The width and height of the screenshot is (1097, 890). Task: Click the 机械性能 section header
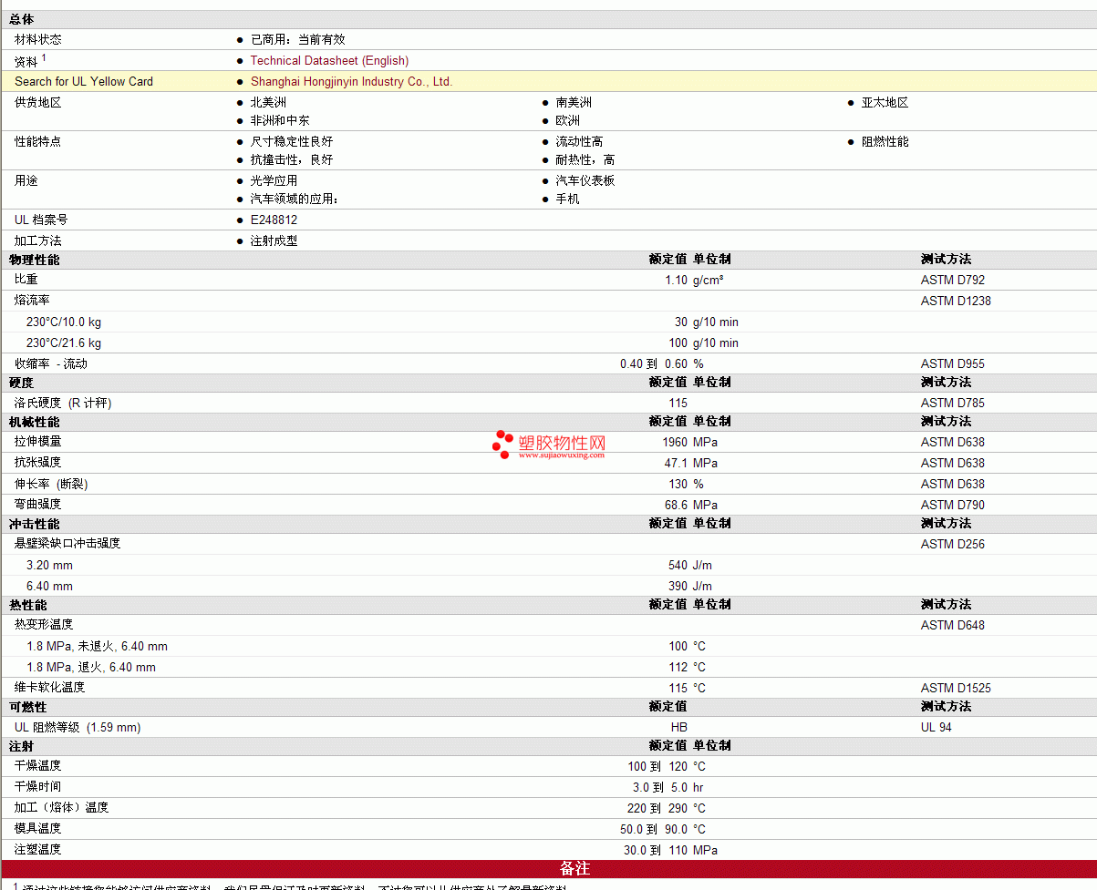pyautogui.click(x=34, y=422)
